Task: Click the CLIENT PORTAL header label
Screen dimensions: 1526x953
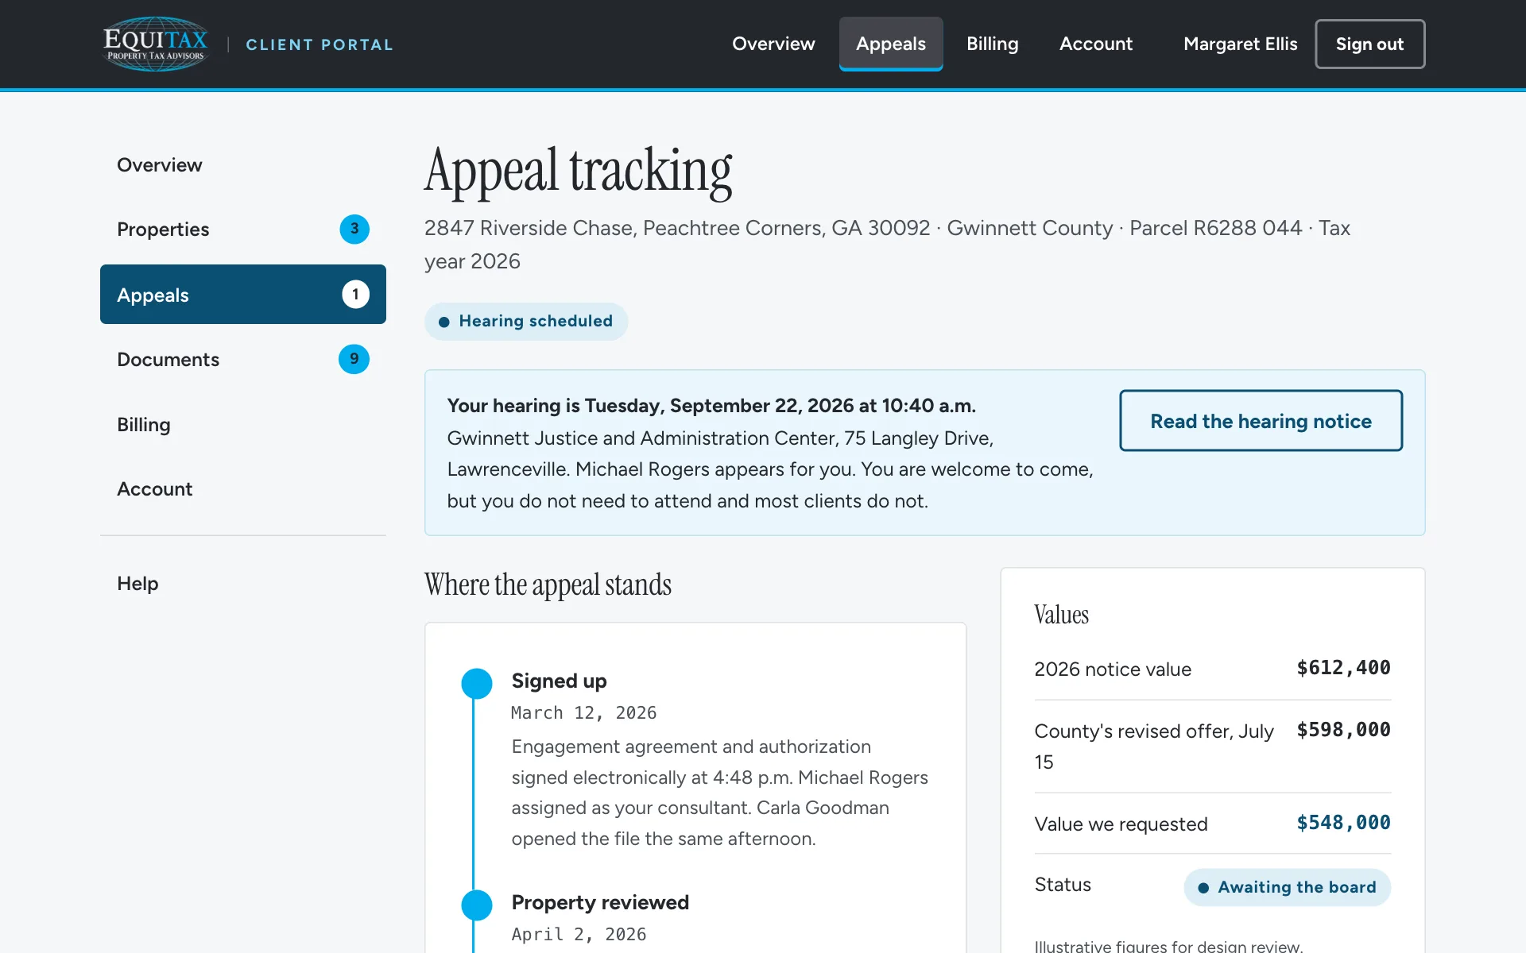Action: tap(320, 44)
